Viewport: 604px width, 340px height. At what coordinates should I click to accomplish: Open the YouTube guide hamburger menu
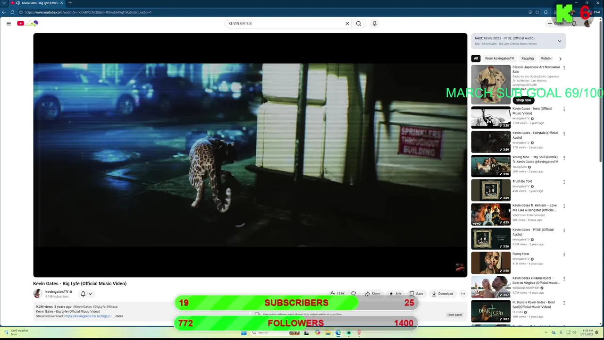coord(8,23)
